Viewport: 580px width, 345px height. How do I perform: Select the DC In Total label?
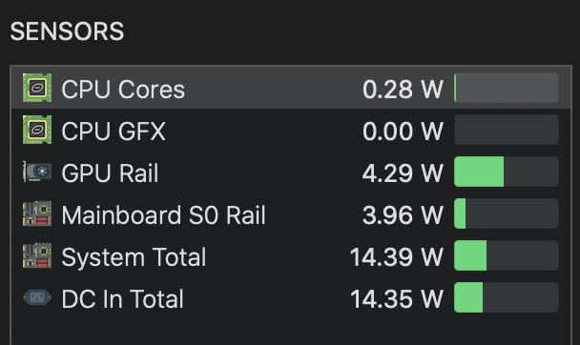tap(122, 299)
